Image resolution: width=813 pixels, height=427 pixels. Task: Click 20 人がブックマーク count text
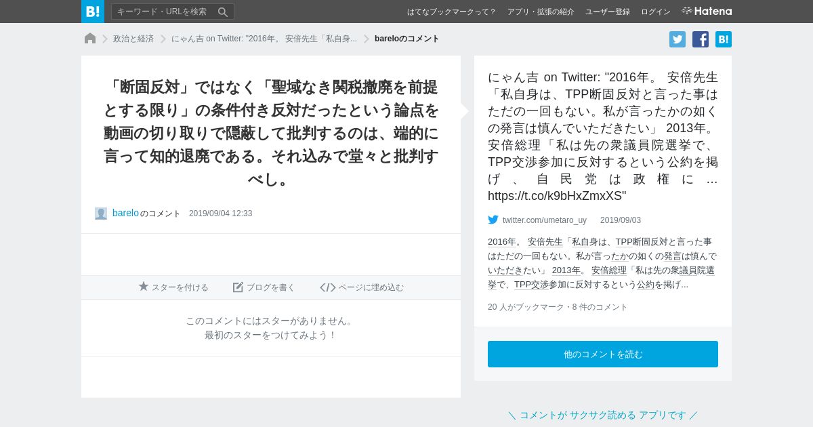[x=526, y=307]
